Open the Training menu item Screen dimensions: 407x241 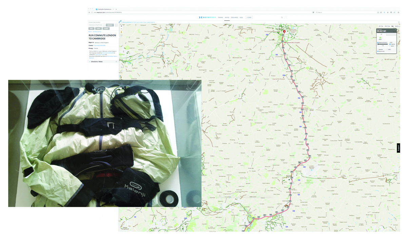[220, 17]
